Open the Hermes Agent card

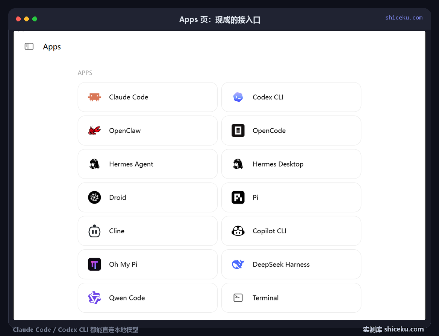148,164
